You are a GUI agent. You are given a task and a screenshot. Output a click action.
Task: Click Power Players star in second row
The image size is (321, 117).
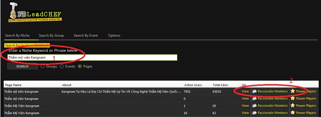coord(293,98)
